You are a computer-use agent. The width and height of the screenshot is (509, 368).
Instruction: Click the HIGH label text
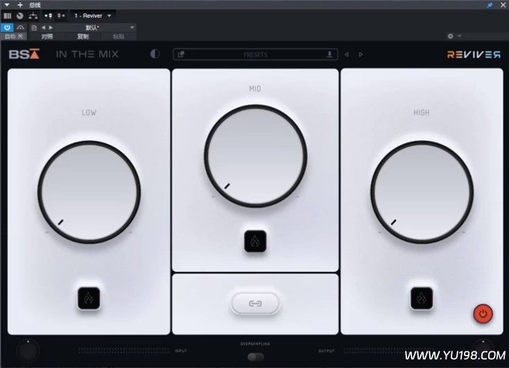click(422, 112)
